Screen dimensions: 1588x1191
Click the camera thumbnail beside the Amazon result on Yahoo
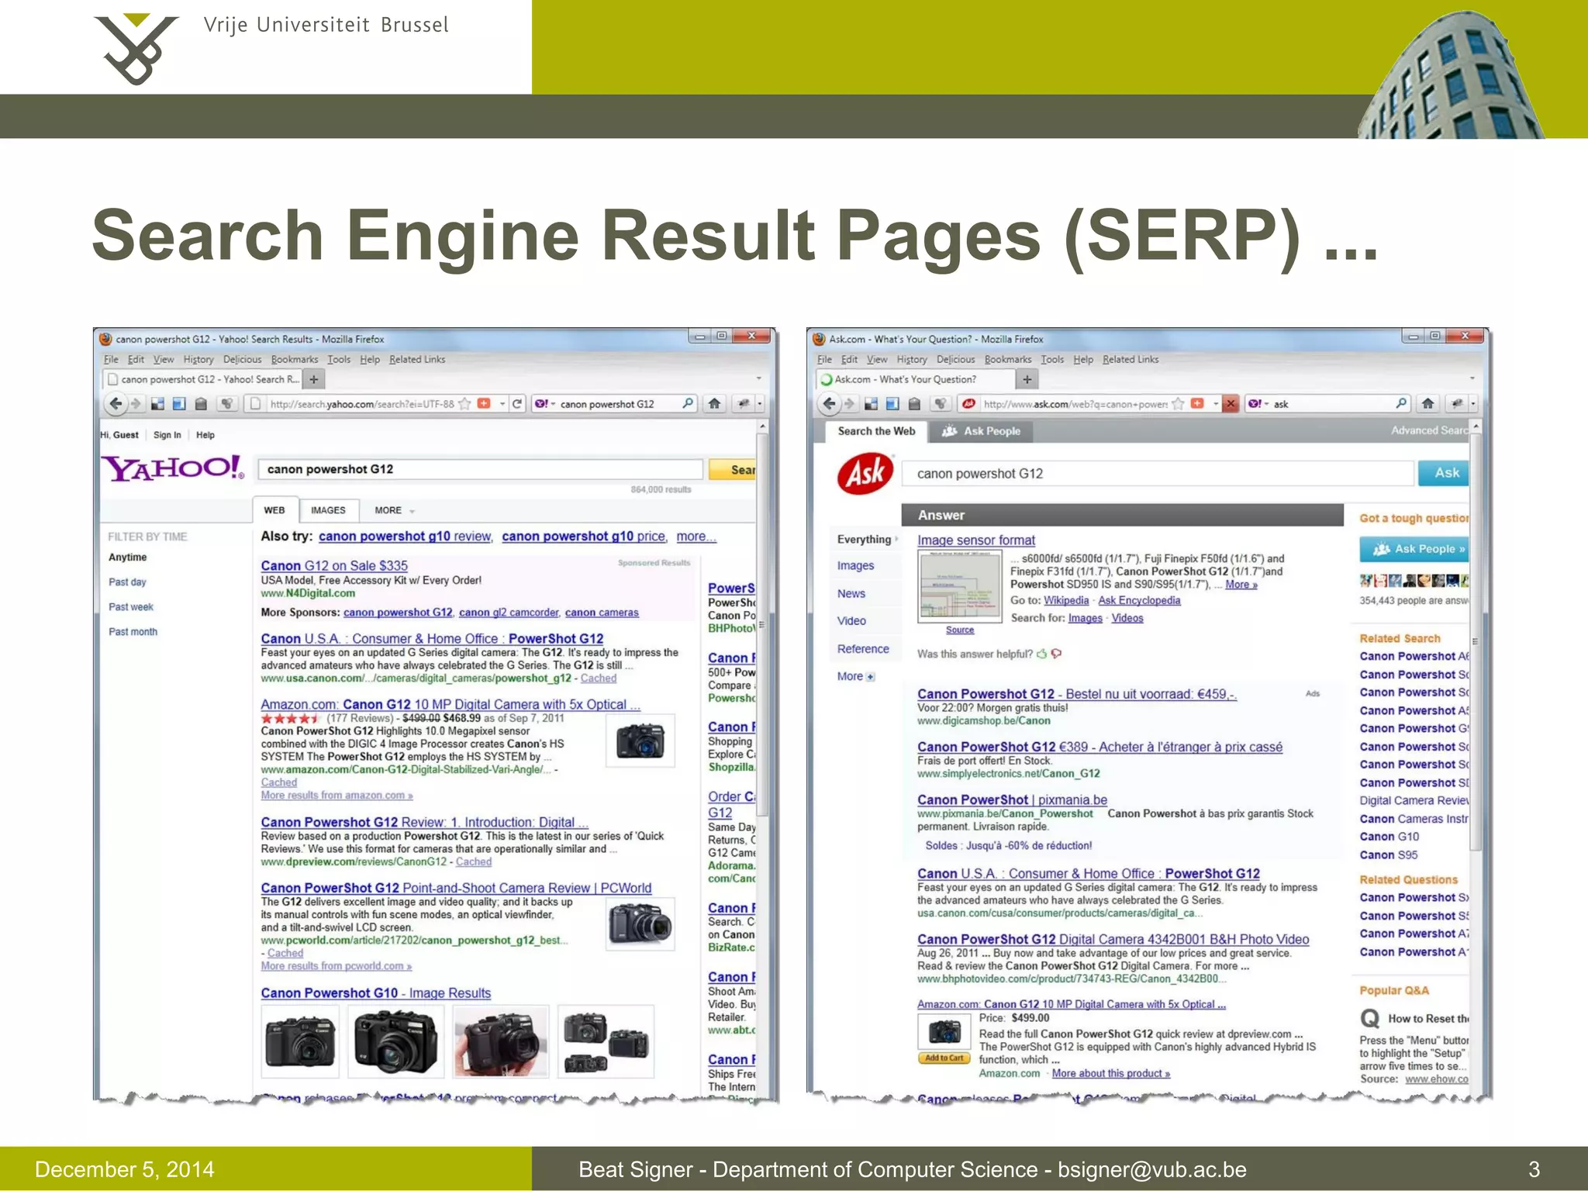pos(640,740)
